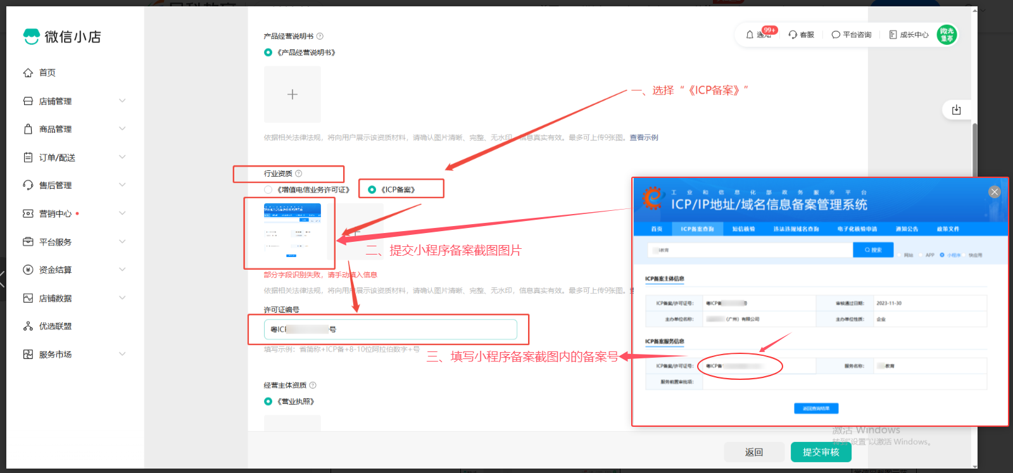1013x473 pixels.
Task: Click into 许可证编号 input field
Action: click(391, 329)
